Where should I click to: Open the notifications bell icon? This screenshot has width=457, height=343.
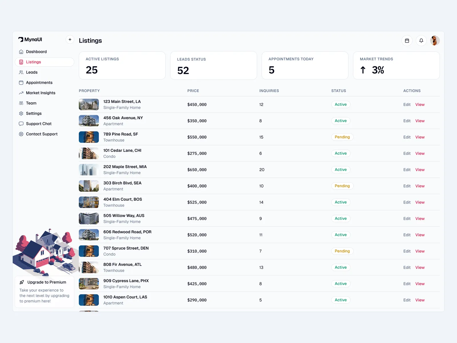click(421, 41)
